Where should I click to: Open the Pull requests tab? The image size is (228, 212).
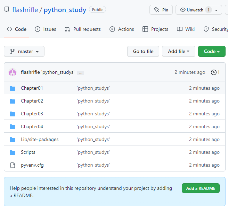pyautogui.click(x=83, y=29)
